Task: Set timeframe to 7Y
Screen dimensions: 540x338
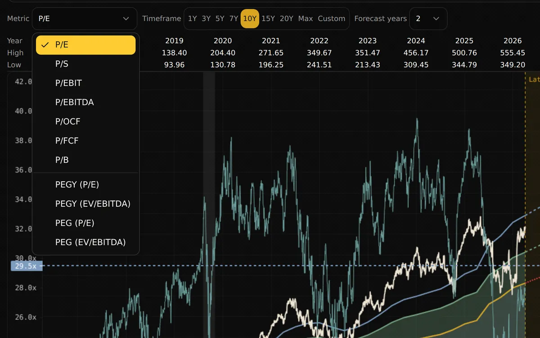Action: click(x=234, y=18)
